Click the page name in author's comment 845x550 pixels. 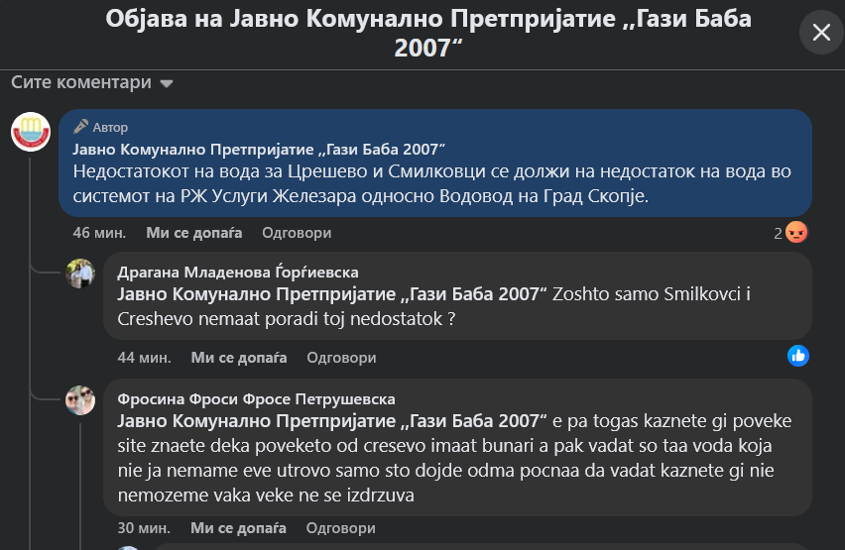(259, 150)
